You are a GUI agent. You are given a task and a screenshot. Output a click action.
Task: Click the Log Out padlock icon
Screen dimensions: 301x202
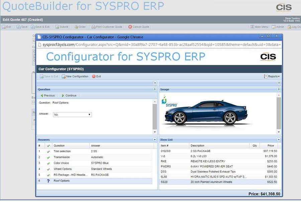(290, 27)
